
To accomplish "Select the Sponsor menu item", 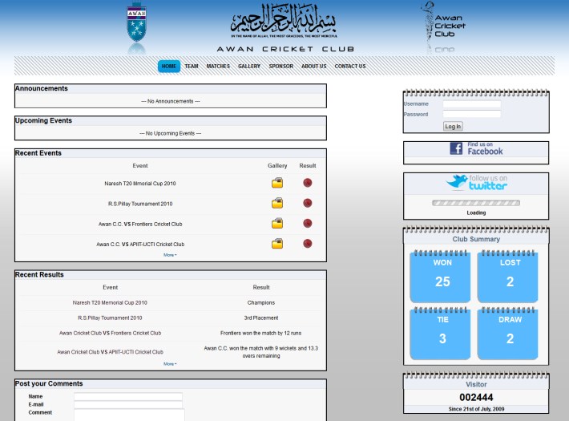I will pyautogui.click(x=280, y=67).
